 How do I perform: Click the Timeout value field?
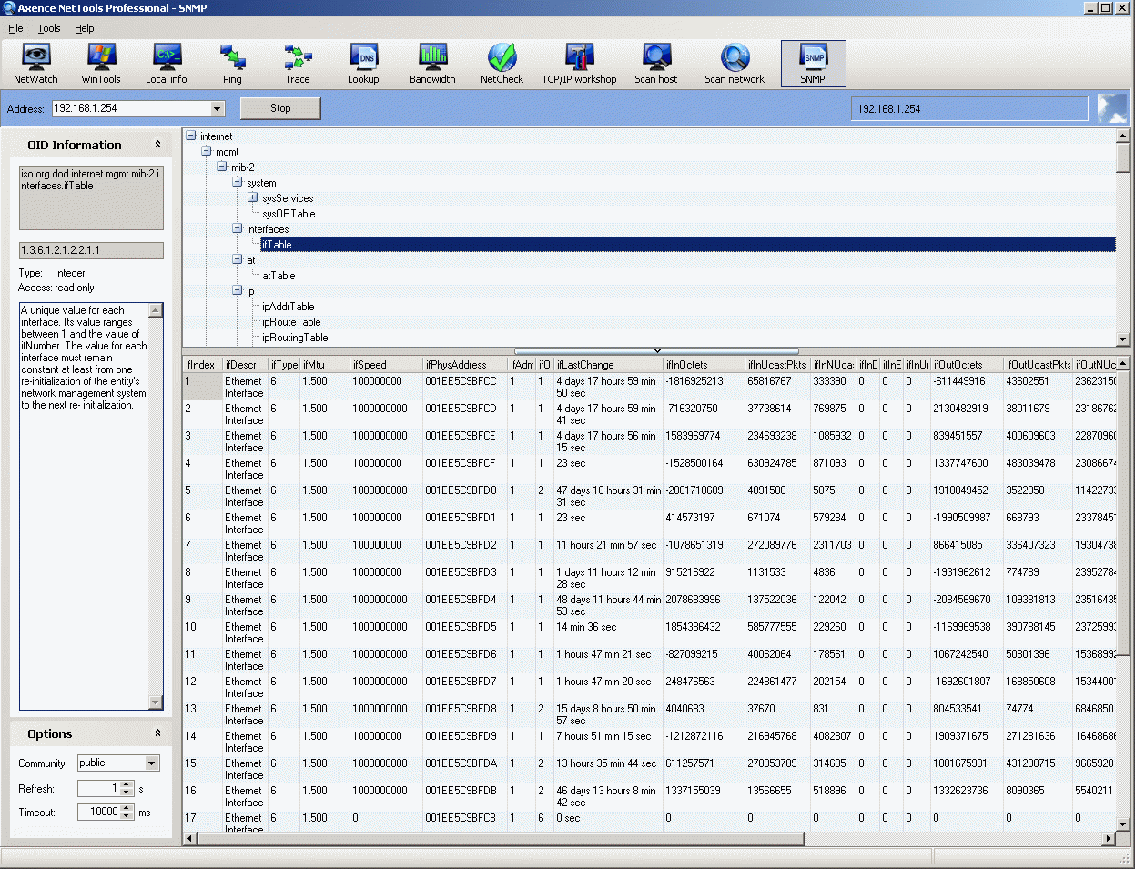click(98, 812)
